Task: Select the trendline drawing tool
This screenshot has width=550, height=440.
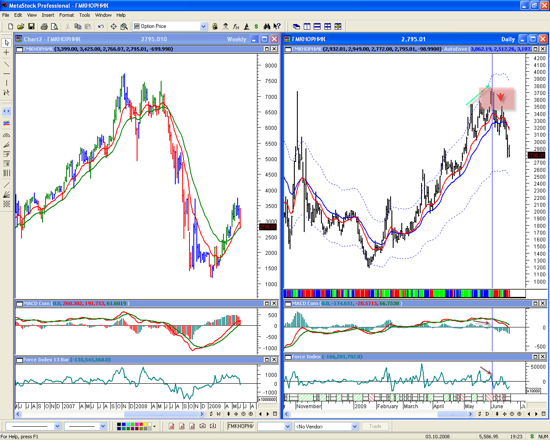Action: pos(6,64)
